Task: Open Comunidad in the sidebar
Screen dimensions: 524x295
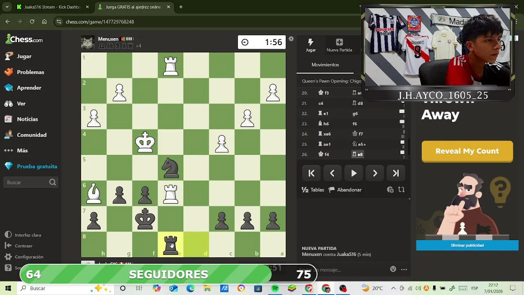Action: [x=31, y=135]
